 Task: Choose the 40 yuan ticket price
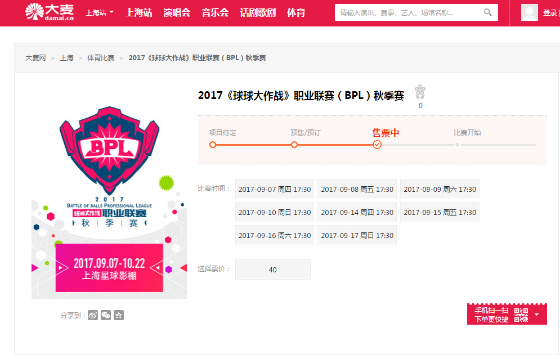272,270
